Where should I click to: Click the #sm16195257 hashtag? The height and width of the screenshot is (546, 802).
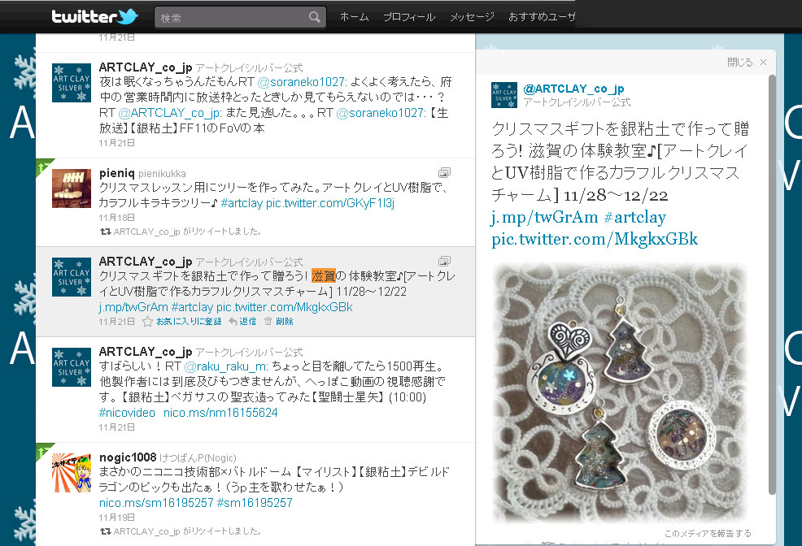point(255,503)
